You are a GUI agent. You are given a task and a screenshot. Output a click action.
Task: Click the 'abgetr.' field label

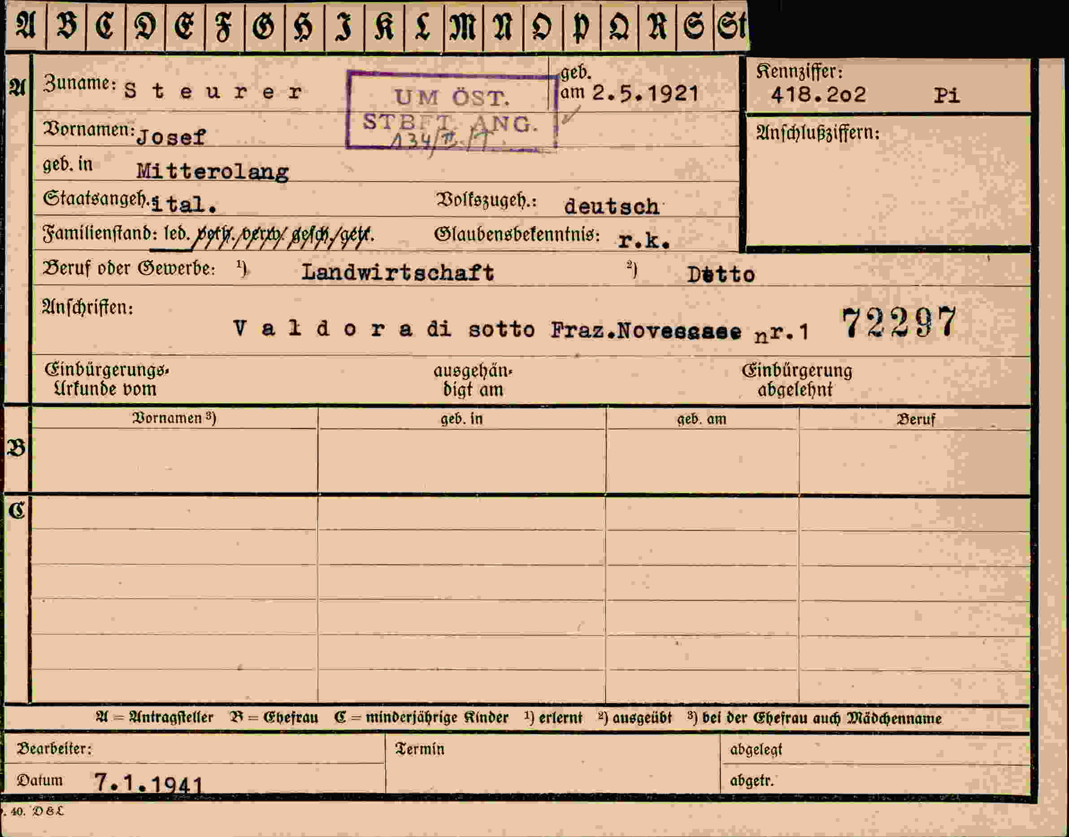tap(752, 780)
